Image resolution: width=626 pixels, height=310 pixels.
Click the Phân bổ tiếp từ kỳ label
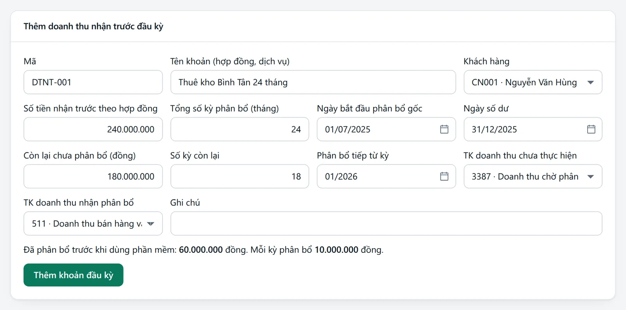tap(353, 156)
